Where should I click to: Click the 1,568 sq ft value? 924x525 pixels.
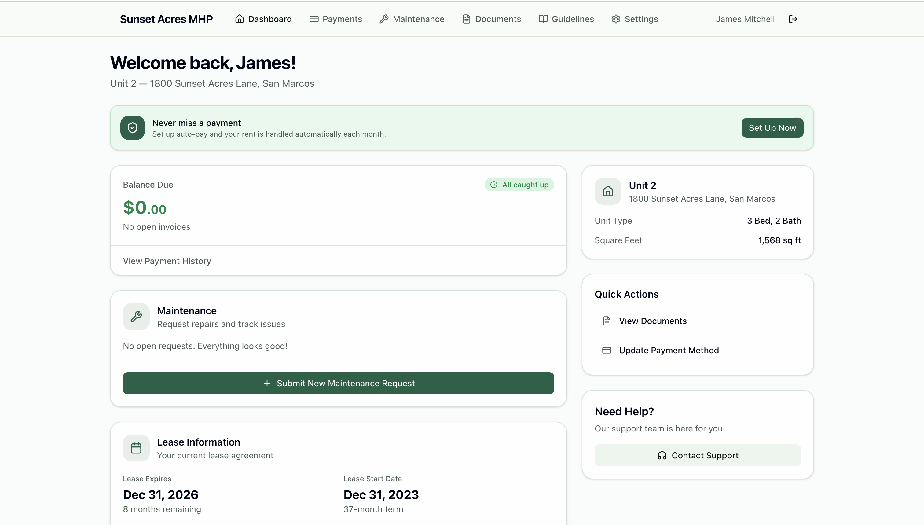coord(779,240)
